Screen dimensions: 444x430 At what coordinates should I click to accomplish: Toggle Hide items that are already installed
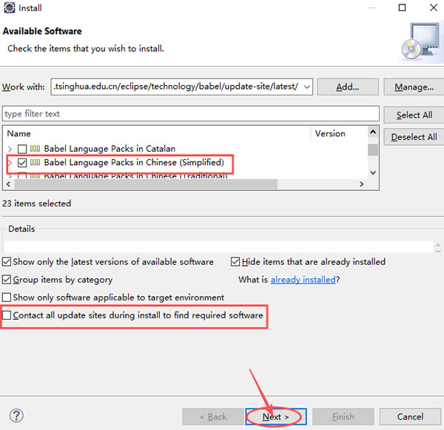pyautogui.click(x=236, y=262)
